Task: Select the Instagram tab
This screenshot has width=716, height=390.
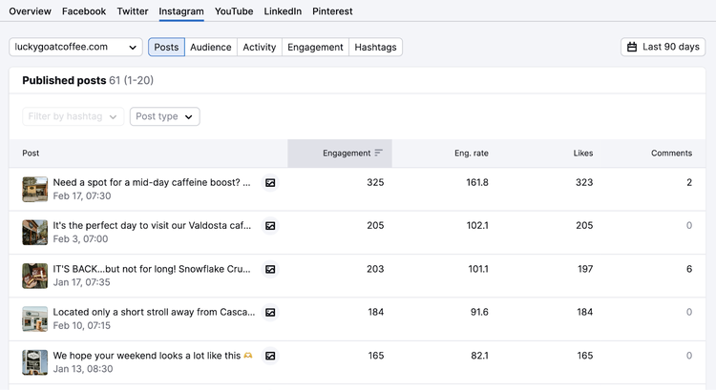Action: [181, 11]
